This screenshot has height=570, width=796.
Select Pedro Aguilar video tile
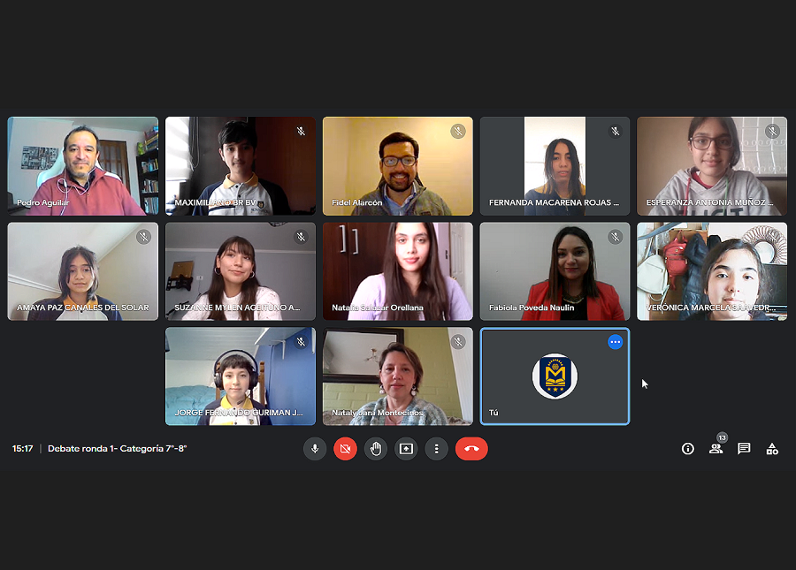pyautogui.click(x=83, y=166)
